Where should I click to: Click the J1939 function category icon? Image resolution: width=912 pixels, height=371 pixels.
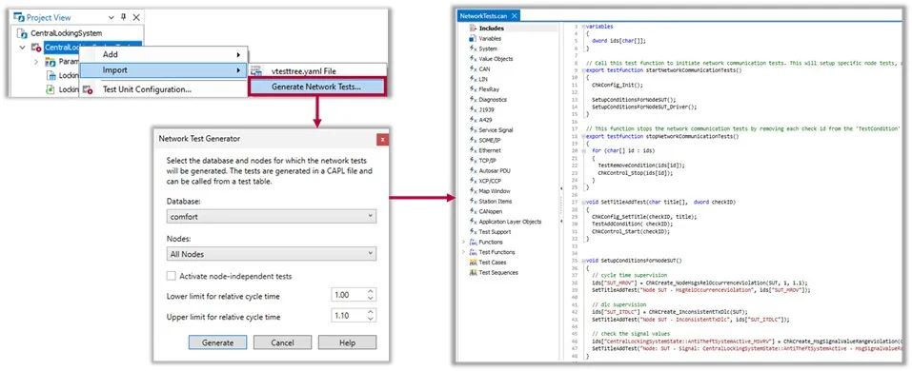[x=473, y=109]
